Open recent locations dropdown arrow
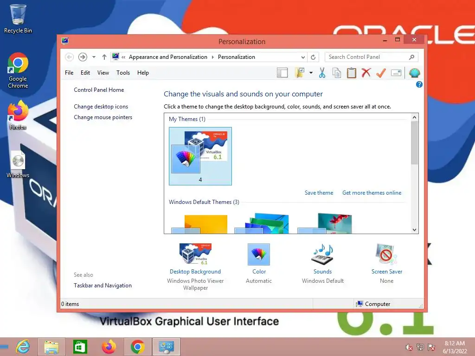This screenshot has height=356, width=475. tap(94, 57)
